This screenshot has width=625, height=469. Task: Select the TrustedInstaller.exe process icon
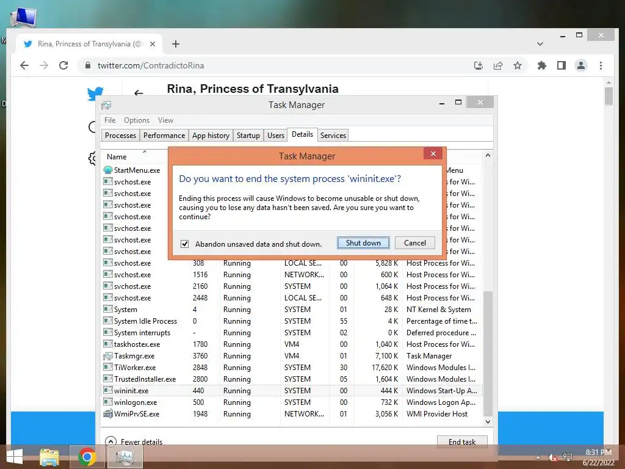(107, 379)
